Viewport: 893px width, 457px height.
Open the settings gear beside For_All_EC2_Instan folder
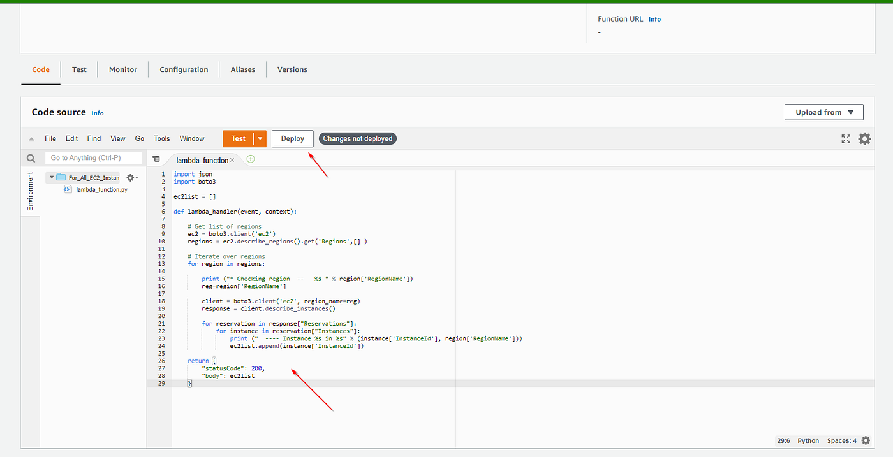[131, 177]
